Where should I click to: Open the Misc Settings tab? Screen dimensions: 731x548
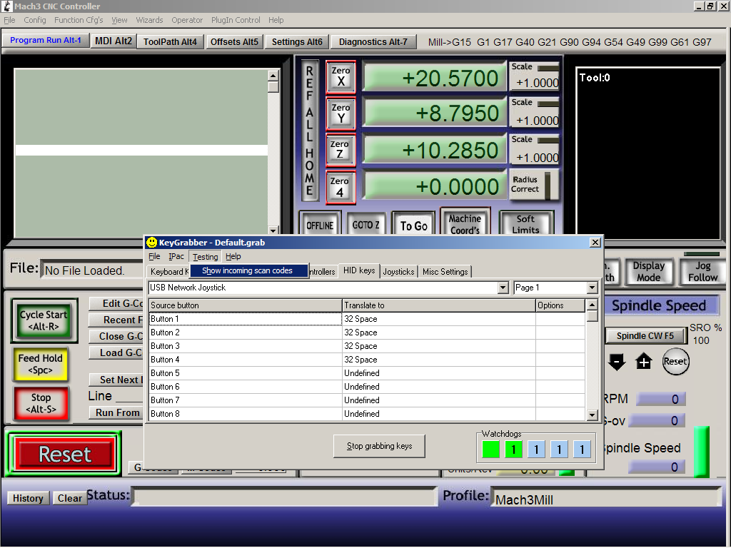click(445, 272)
